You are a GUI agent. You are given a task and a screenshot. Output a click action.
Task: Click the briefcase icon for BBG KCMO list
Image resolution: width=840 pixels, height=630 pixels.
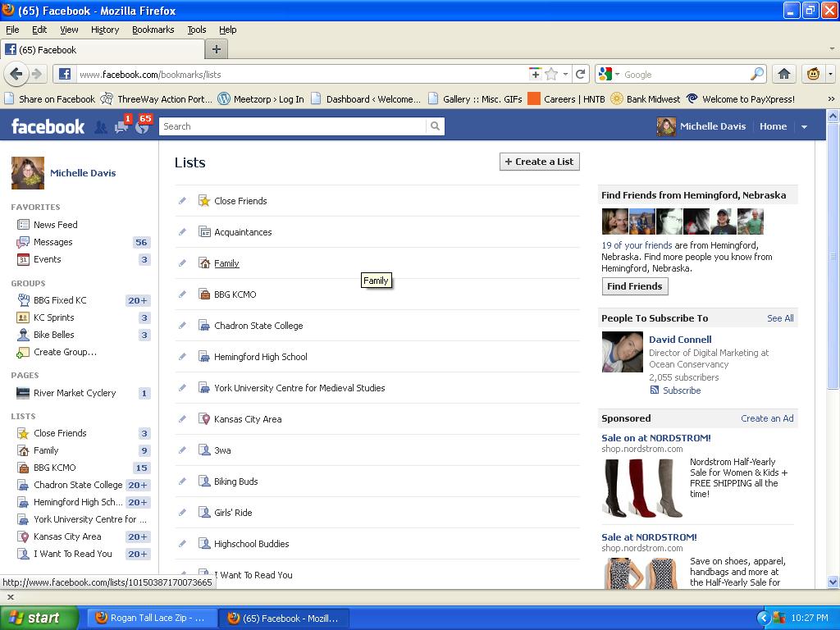[x=204, y=294]
